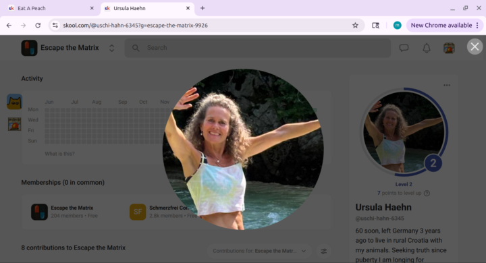Click the SF membership group icon
The width and height of the screenshot is (486, 263).
(138, 212)
